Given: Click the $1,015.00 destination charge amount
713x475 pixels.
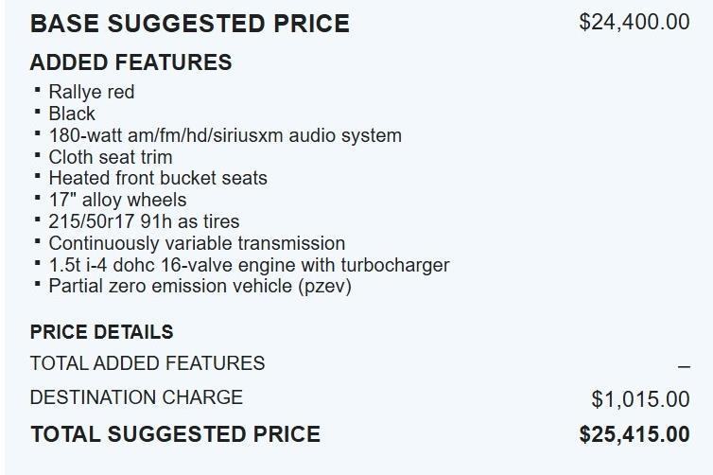Looking at the screenshot, I should pos(640,399).
